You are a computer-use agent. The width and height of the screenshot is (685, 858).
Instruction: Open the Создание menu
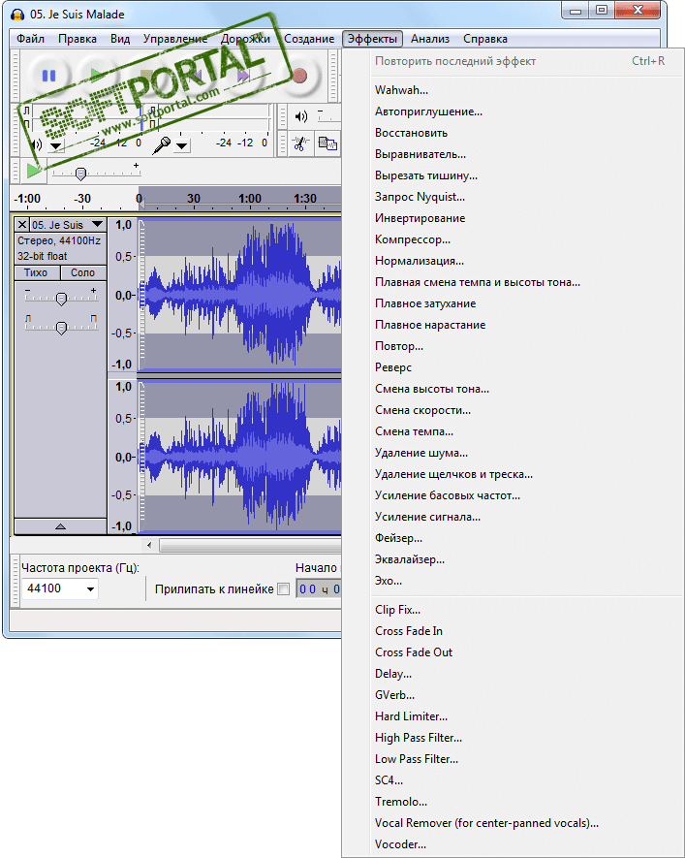(309, 39)
